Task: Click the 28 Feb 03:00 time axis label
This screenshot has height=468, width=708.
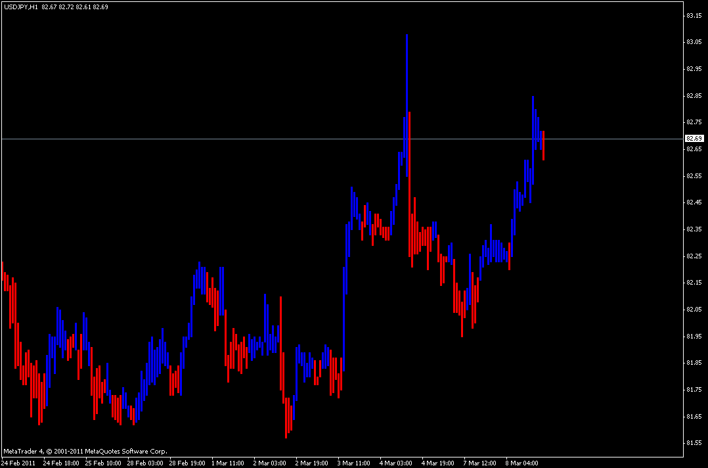Action: tap(145, 463)
